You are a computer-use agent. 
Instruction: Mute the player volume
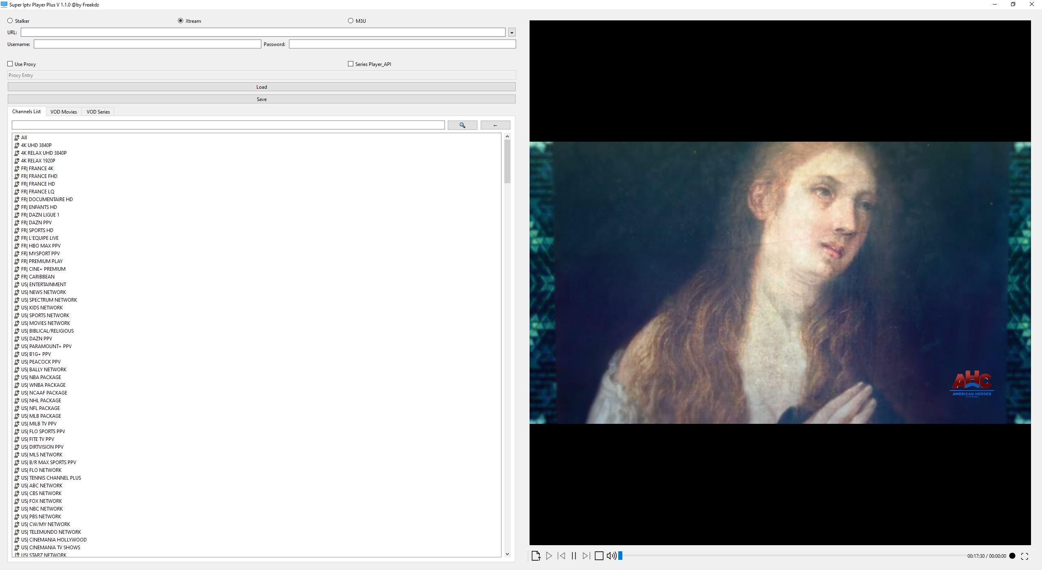(x=611, y=556)
